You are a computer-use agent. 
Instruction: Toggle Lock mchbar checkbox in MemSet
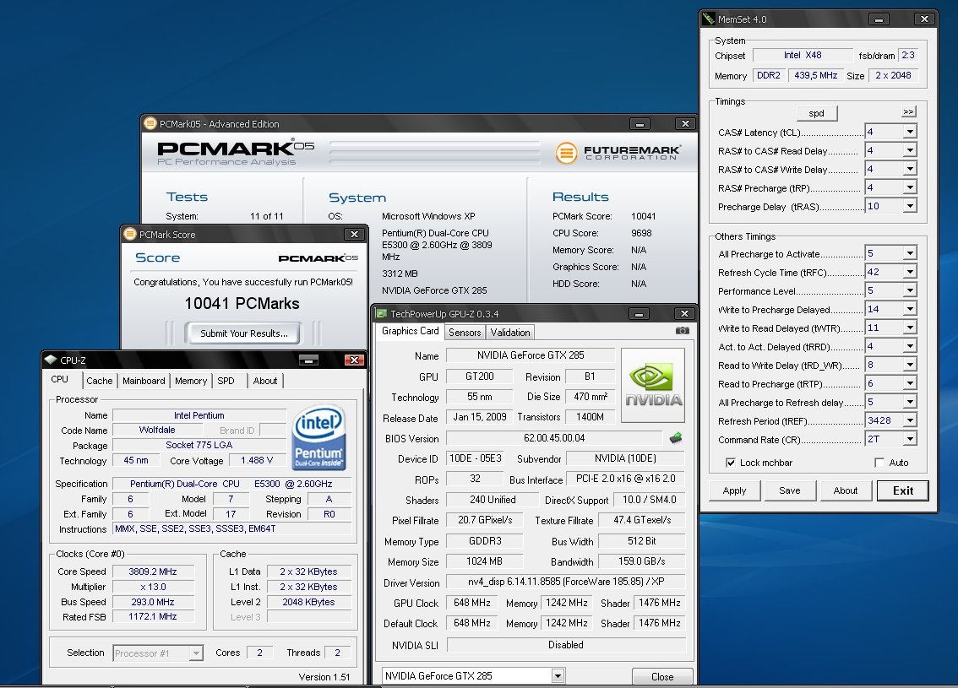[730, 463]
